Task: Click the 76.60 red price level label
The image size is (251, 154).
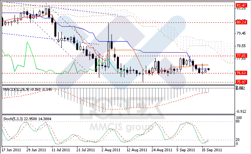Action: (x=241, y=73)
